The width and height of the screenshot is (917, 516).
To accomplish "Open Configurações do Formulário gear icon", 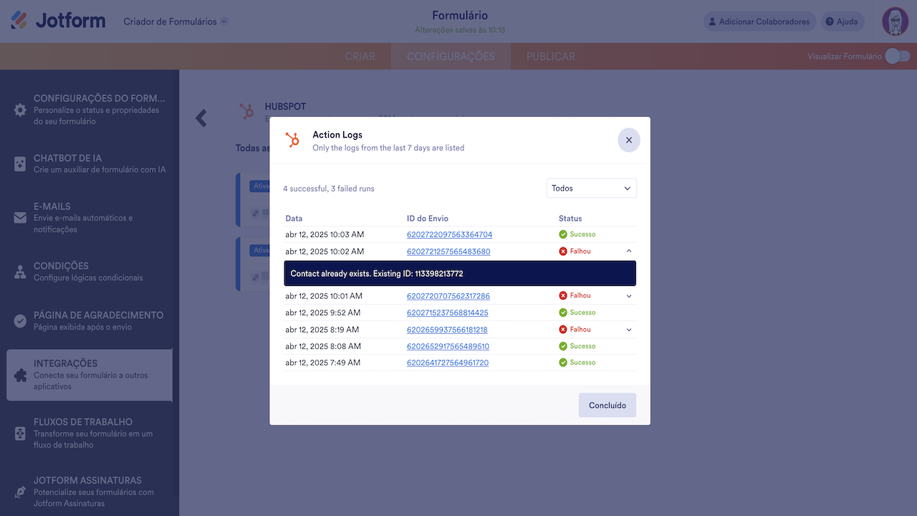I will click(x=20, y=110).
